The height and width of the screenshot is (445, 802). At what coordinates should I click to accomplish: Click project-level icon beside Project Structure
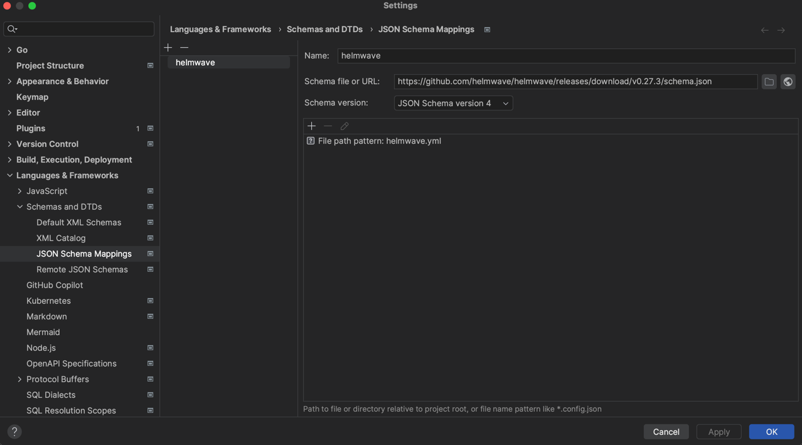[150, 65]
